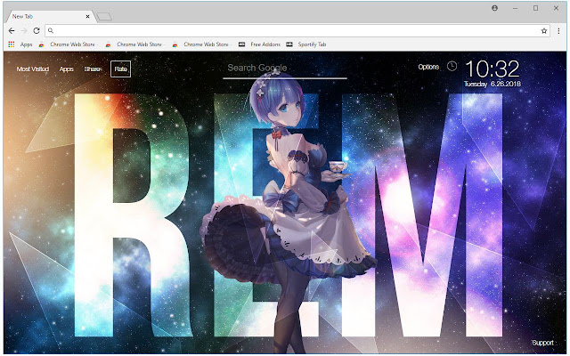Open the Apps menu on the page
This screenshot has width=570, height=356.
(66, 69)
